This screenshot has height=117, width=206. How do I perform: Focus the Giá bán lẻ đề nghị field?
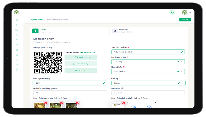point(70,93)
